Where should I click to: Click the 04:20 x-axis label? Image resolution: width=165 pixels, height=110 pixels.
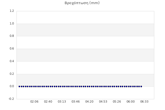tap(89, 102)
